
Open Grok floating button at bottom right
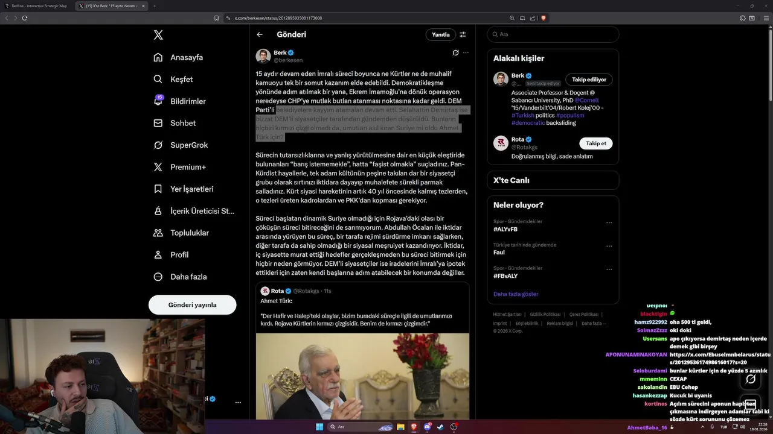click(751, 379)
